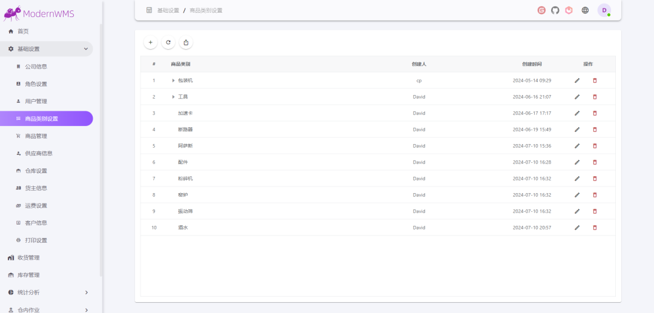Delete the 酒水 row

(595, 228)
